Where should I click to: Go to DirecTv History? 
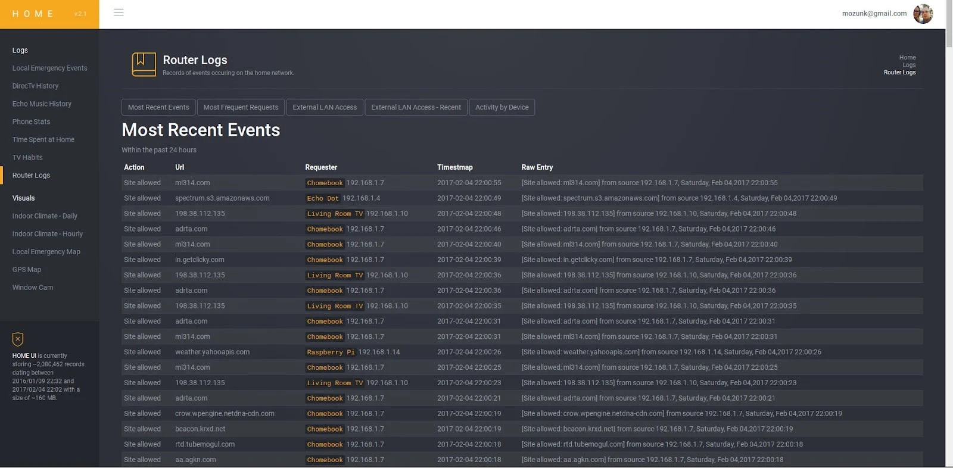pyautogui.click(x=35, y=86)
